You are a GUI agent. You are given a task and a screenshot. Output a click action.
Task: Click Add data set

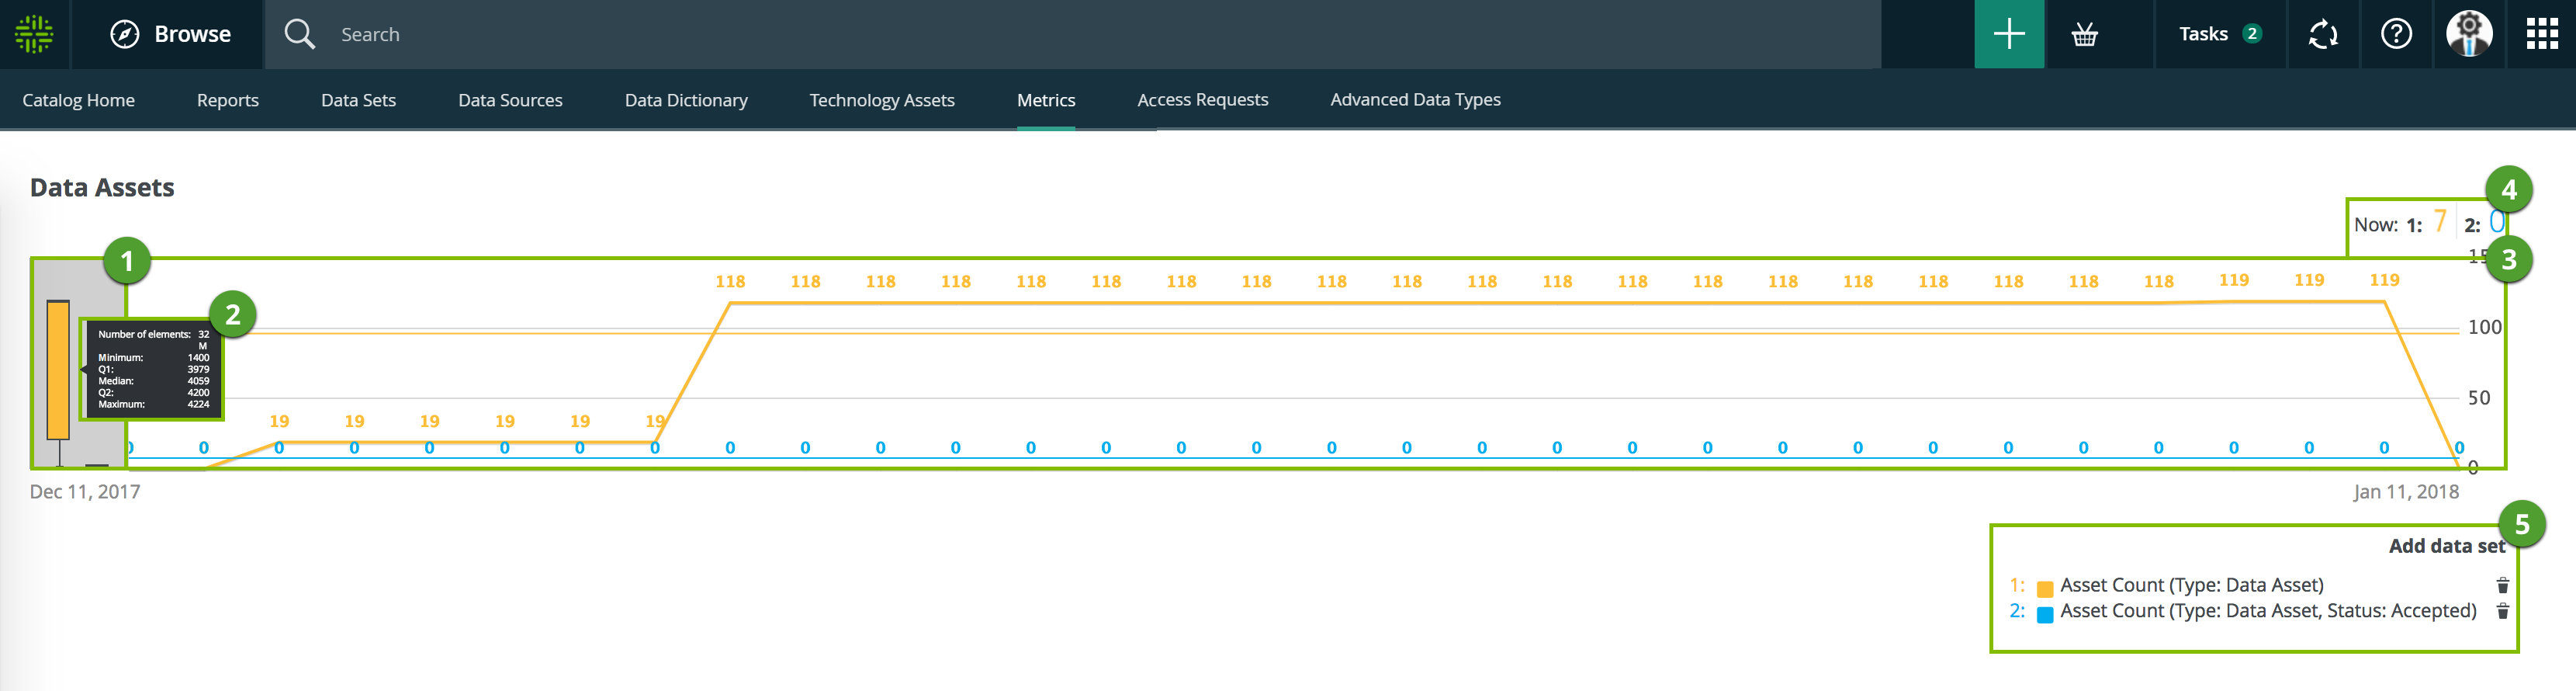[2446, 546]
